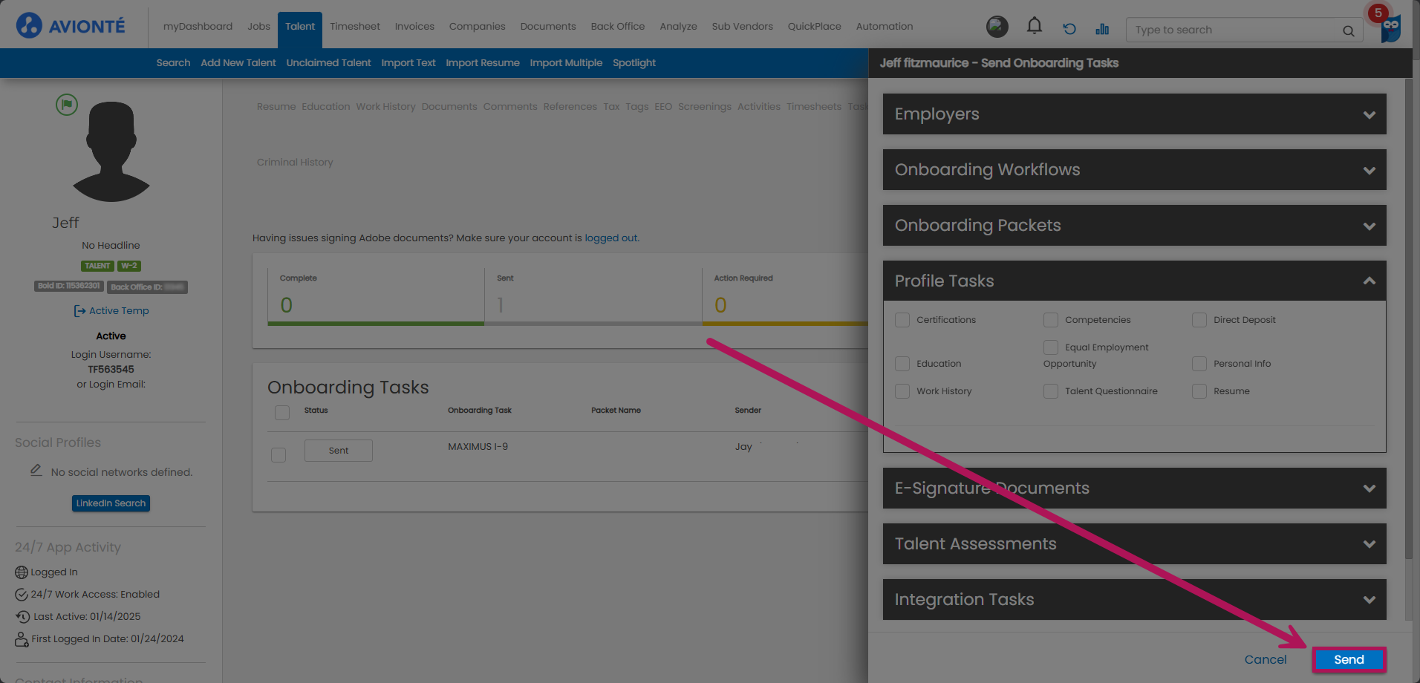Check the Personal Info checkbox

1199,364
